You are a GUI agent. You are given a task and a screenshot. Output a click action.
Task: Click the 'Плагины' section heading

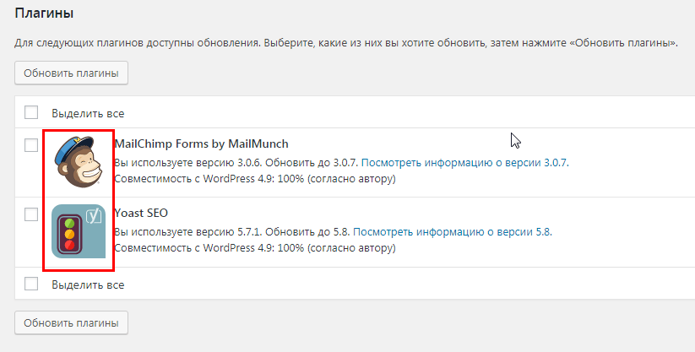(44, 14)
